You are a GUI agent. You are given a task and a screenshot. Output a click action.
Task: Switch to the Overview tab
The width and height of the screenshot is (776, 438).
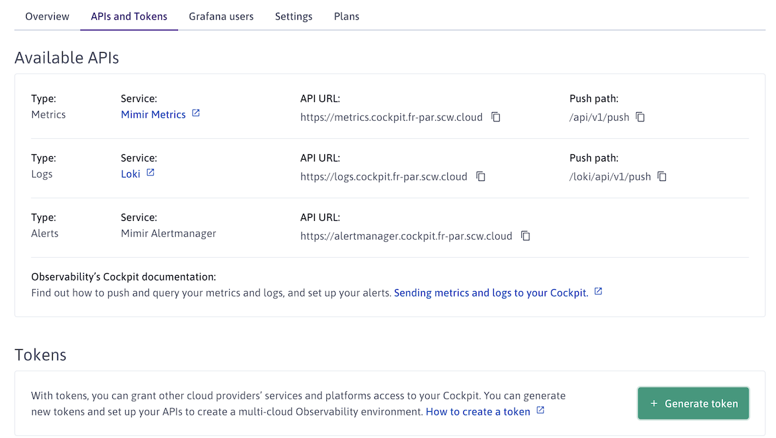(47, 17)
